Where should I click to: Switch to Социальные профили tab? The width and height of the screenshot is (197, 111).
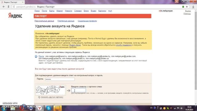click(87, 21)
